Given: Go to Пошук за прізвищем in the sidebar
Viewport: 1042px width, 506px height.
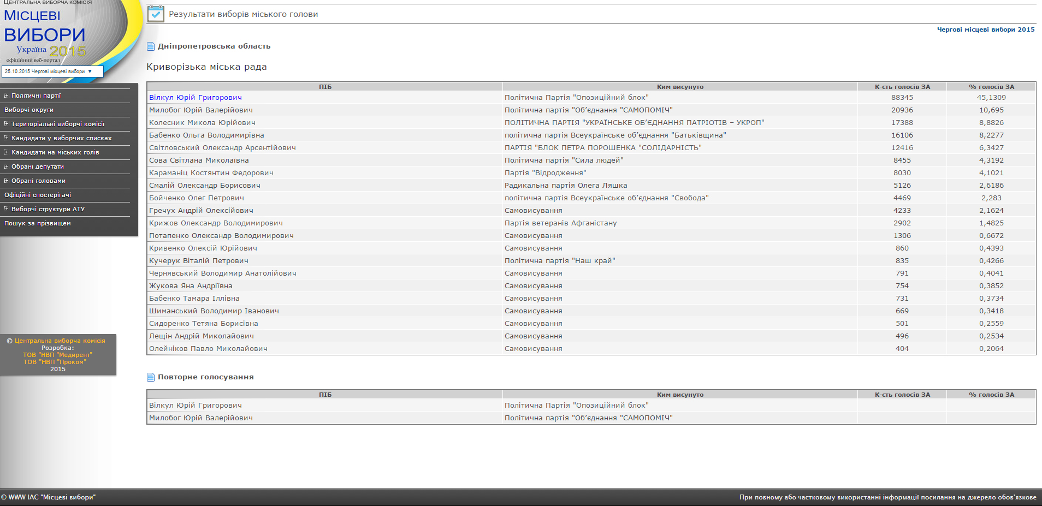Looking at the screenshot, I should [x=38, y=223].
